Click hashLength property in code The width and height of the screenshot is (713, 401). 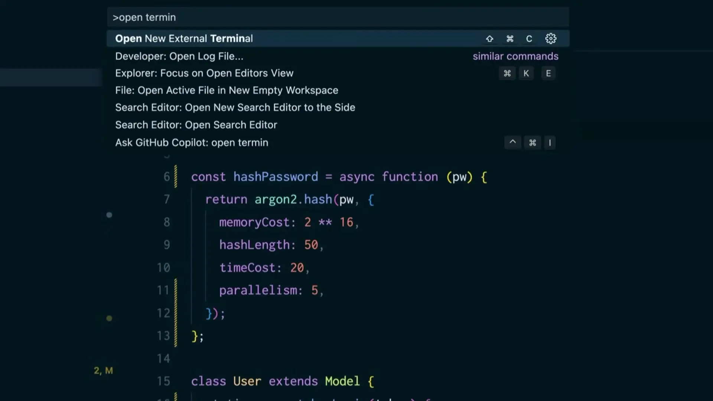pos(254,245)
